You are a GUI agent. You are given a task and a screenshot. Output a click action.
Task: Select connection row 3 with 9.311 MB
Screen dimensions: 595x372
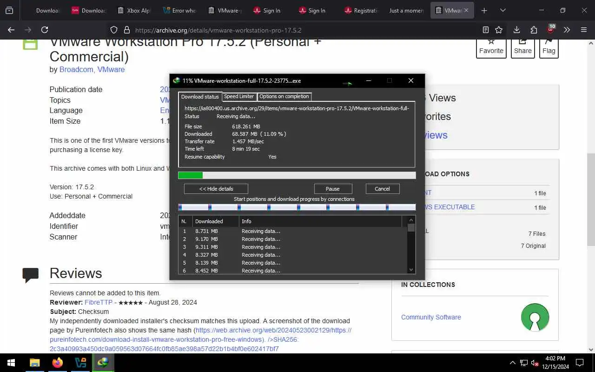(292, 247)
